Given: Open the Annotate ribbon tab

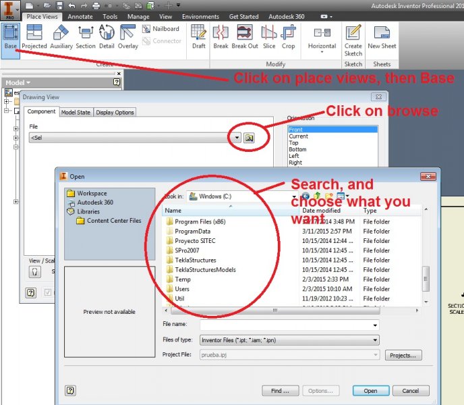Looking at the screenshot, I should coord(80,17).
